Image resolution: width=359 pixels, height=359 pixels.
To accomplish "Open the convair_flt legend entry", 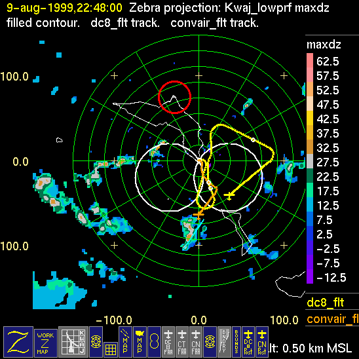I will point(333,318).
